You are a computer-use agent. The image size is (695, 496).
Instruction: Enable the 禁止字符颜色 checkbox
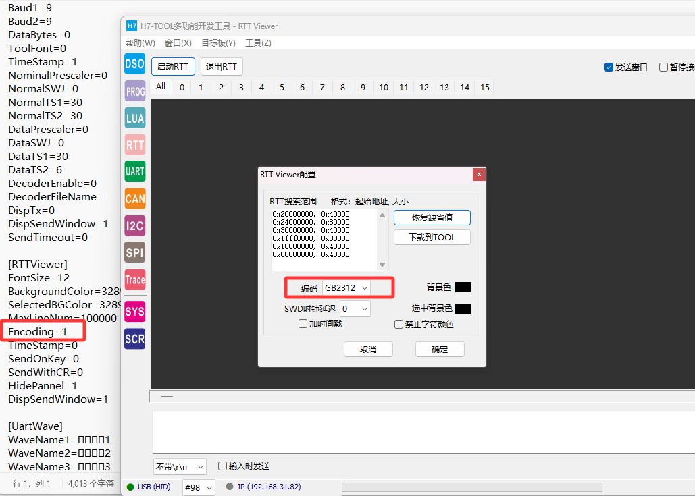pos(399,324)
